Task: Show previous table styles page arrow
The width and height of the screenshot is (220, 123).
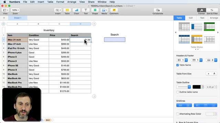Action: (x=176, y=32)
